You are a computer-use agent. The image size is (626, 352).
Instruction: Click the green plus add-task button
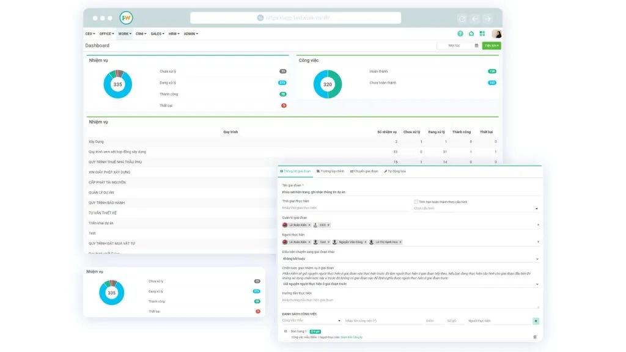click(x=536, y=321)
